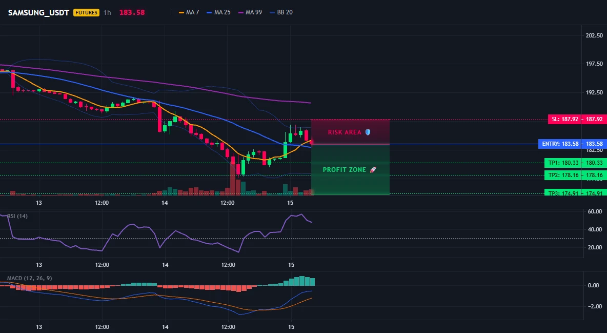Click the 40.00 RSI axis label
Screen dimensions: 607x333
[x=595, y=229]
